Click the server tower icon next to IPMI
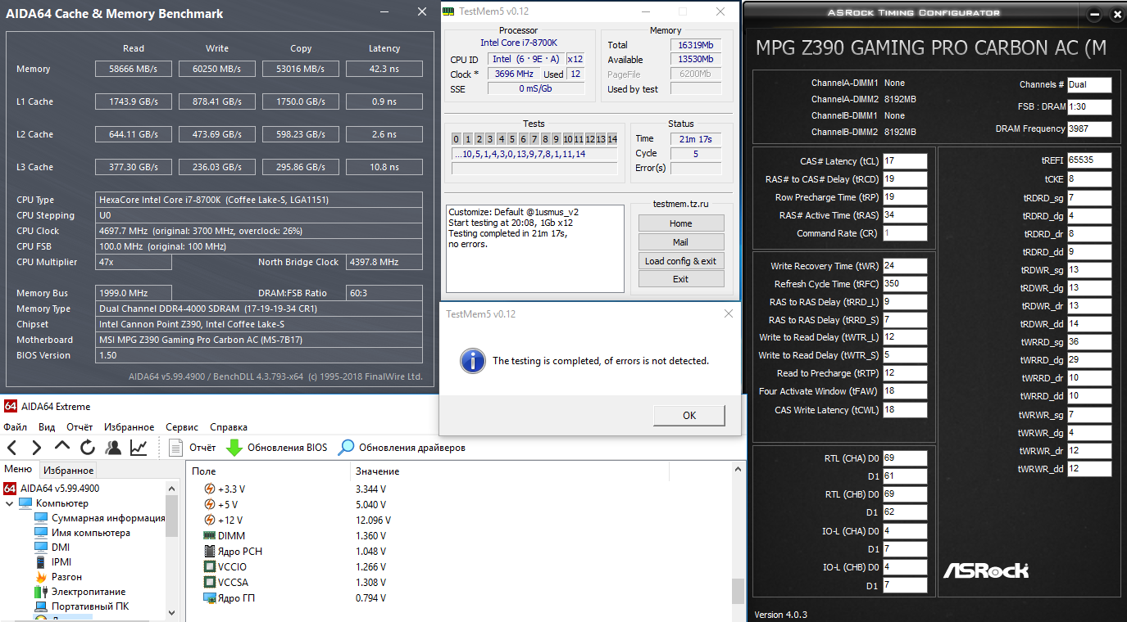The image size is (1127, 622). click(41, 562)
